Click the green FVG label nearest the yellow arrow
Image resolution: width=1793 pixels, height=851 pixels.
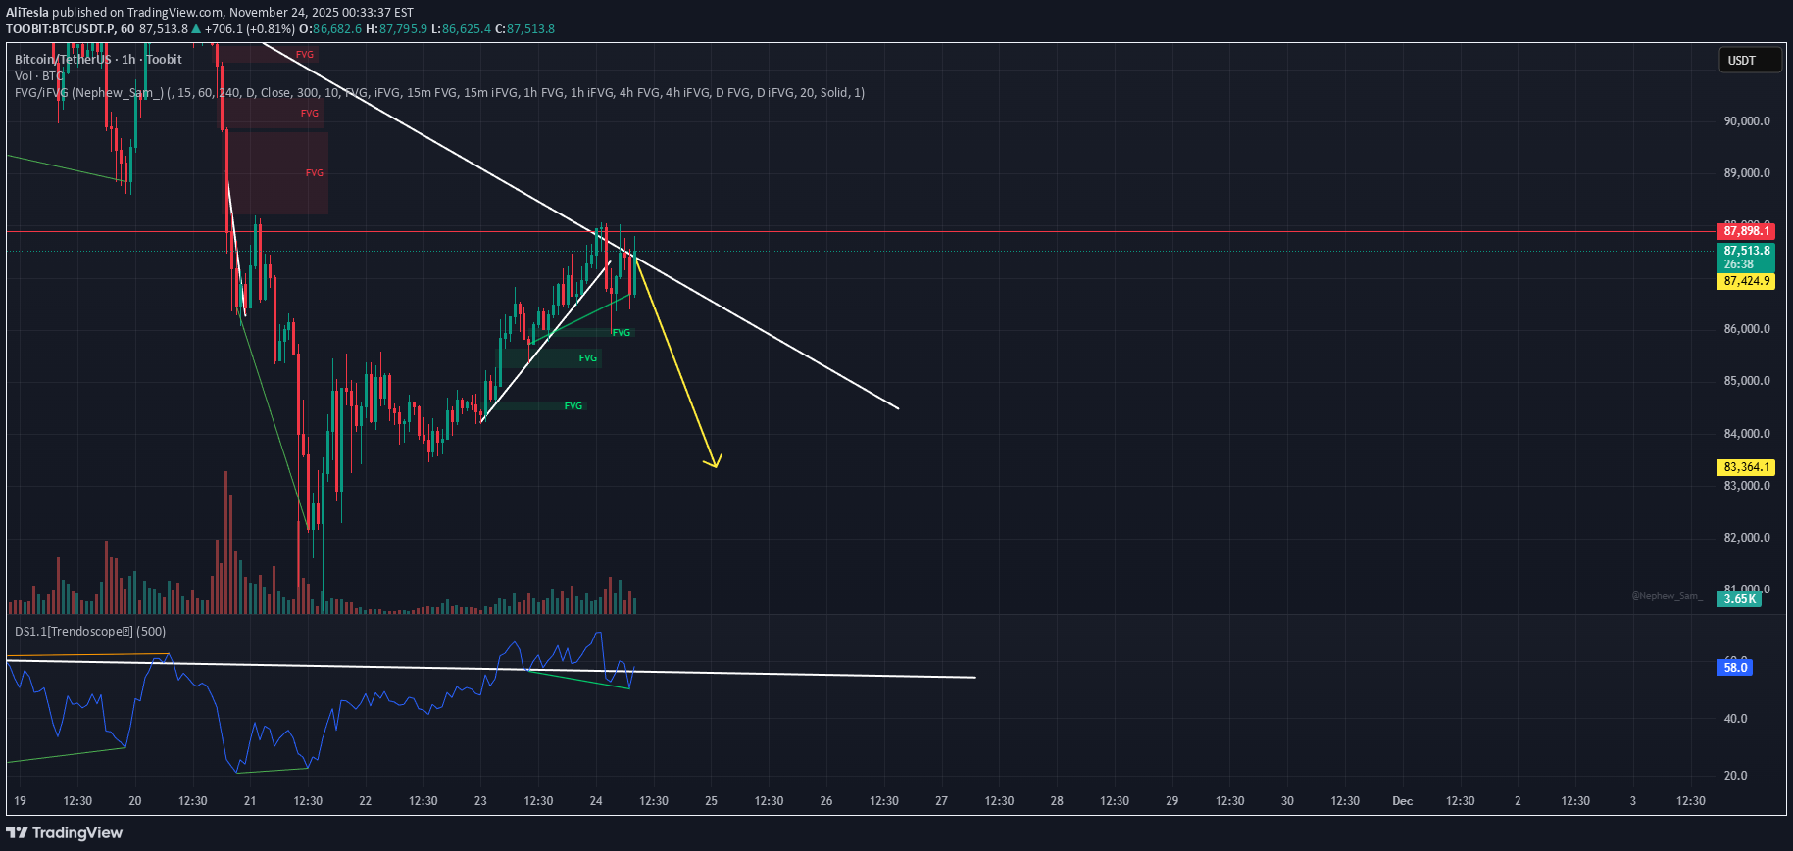click(622, 333)
